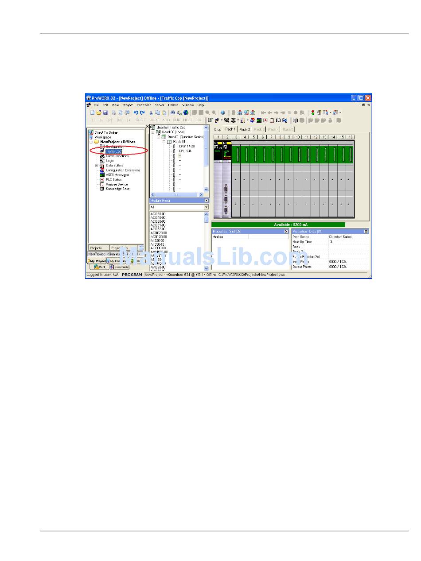The height and width of the screenshot is (561, 421).
Task: Click slot 3 column header in rack
Action: [x=236, y=137]
